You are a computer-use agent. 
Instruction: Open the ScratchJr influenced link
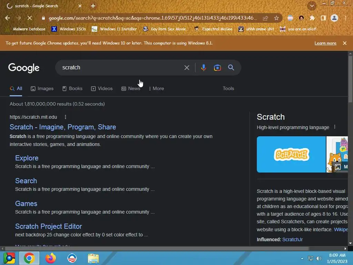click(292, 239)
